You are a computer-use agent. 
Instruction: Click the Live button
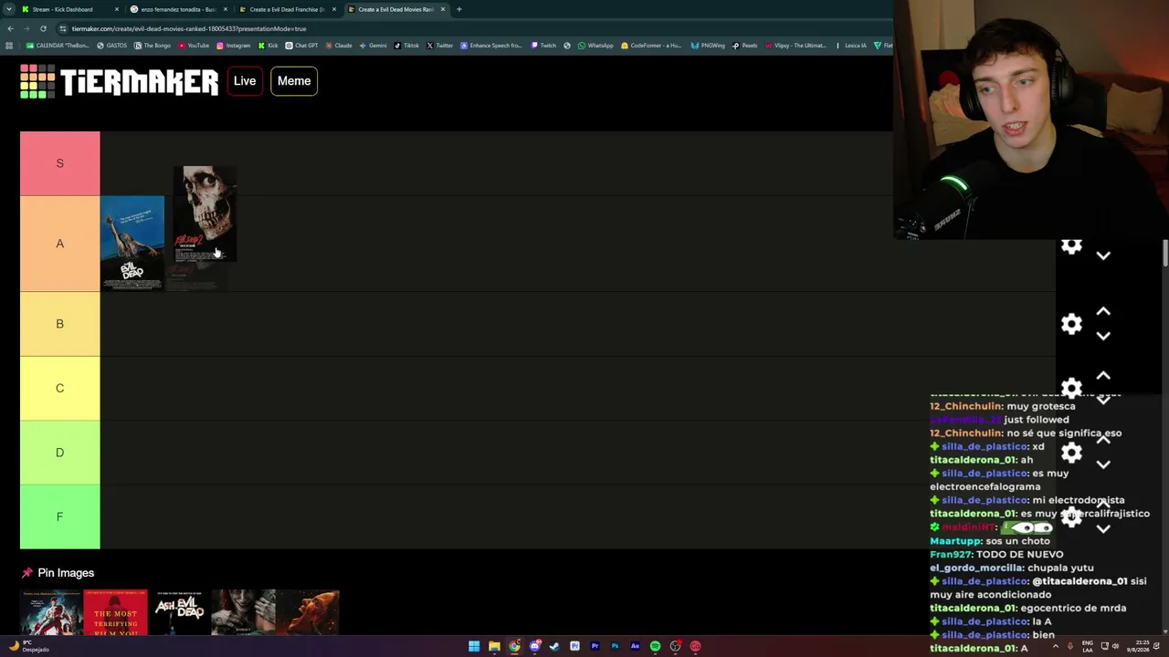pyautogui.click(x=245, y=81)
